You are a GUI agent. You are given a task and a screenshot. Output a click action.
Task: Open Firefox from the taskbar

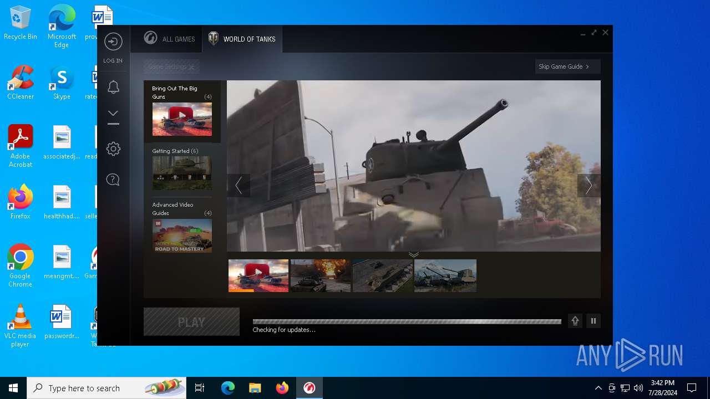(282, 388)
